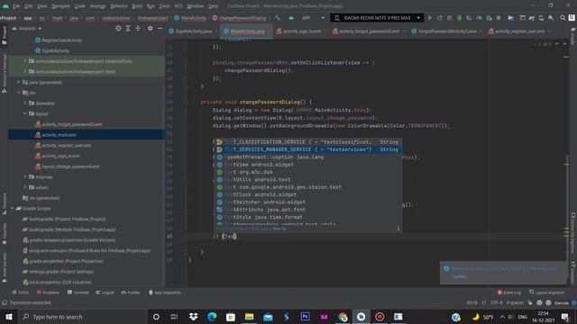This screenshot has height=324, width=577.
Task: Open App Inspection tool window
Action: 164,292
